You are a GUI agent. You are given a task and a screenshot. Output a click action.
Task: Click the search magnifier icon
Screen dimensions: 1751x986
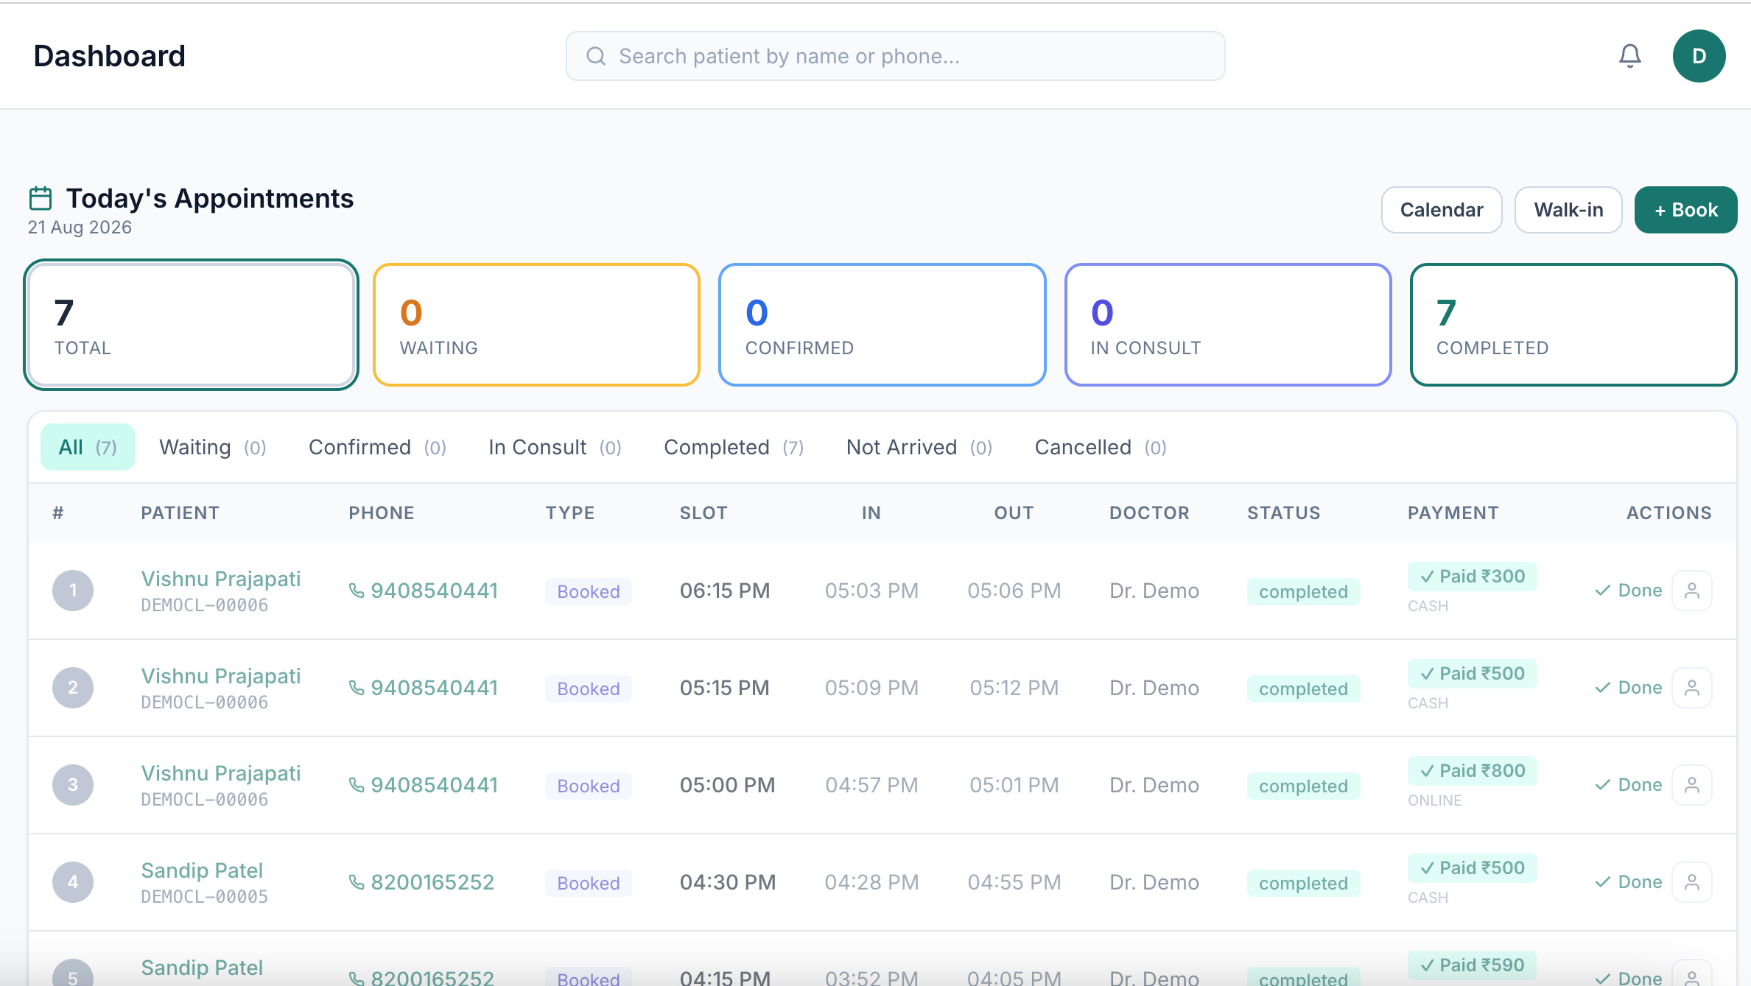(x=596, y=56)
